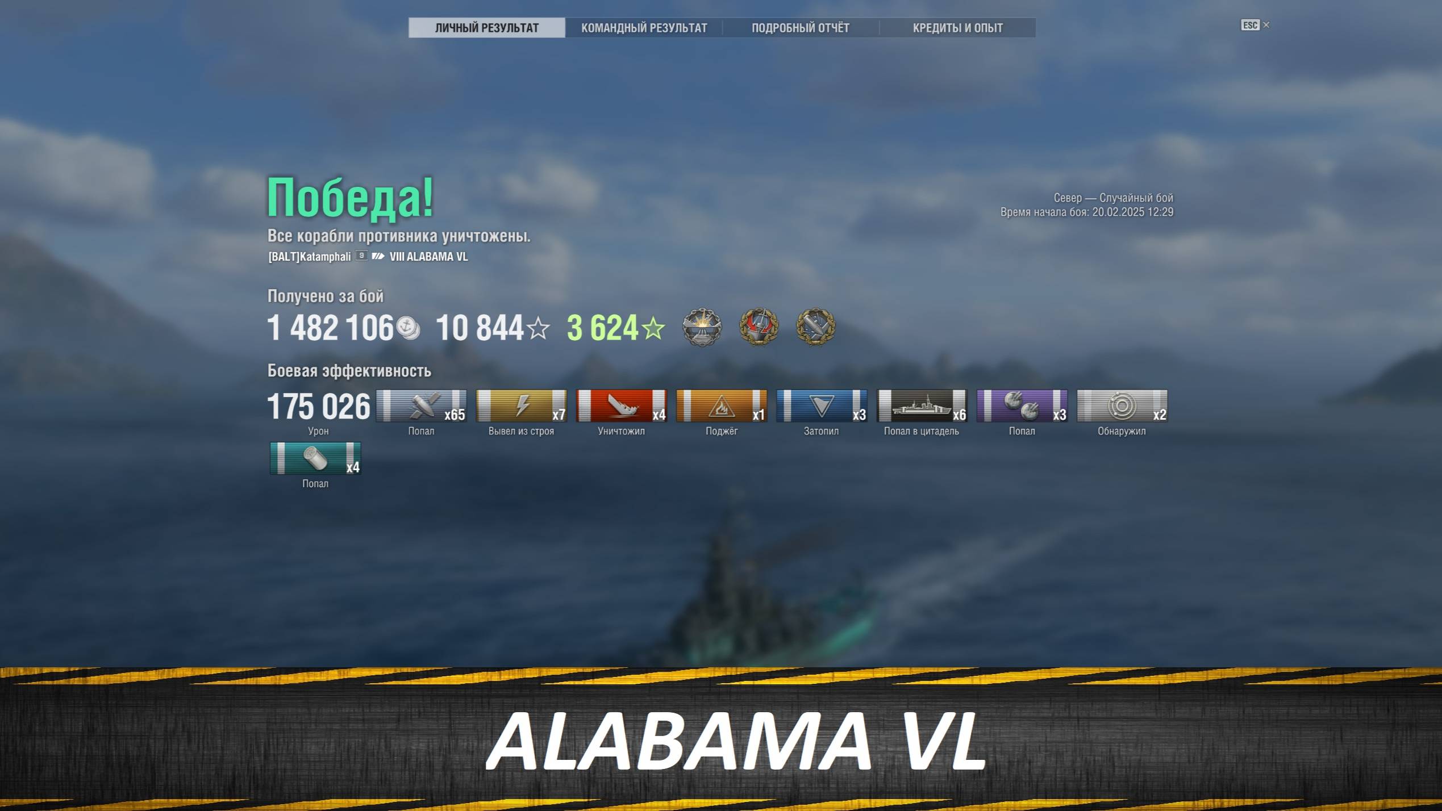Click the orange Поджёг fire ribbon
This screenshot has width=1442, height=811.
[722, 405]
